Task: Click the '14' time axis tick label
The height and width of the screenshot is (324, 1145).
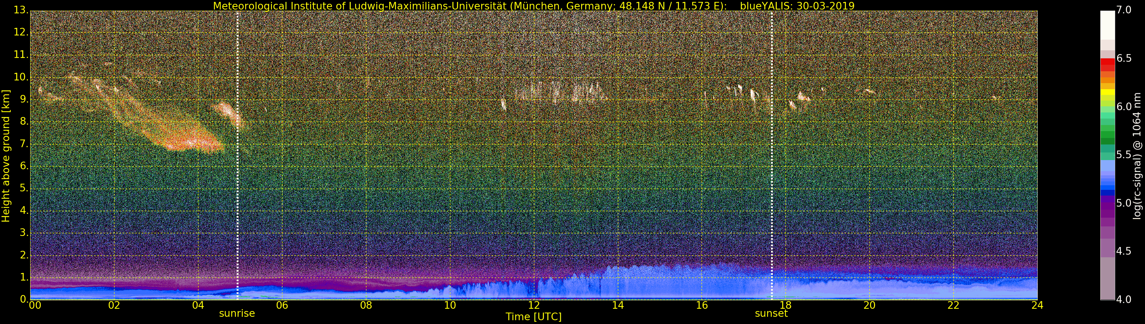Action: [618, 305]
